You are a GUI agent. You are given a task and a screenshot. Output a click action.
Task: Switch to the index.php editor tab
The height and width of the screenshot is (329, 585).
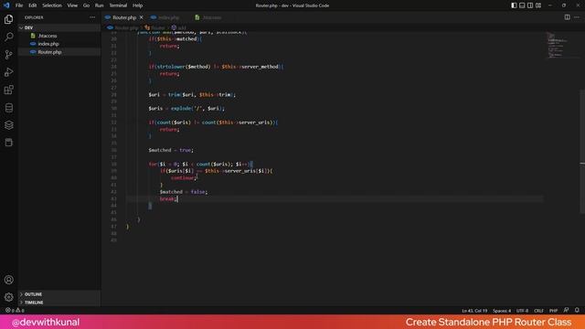click(168, 17)
